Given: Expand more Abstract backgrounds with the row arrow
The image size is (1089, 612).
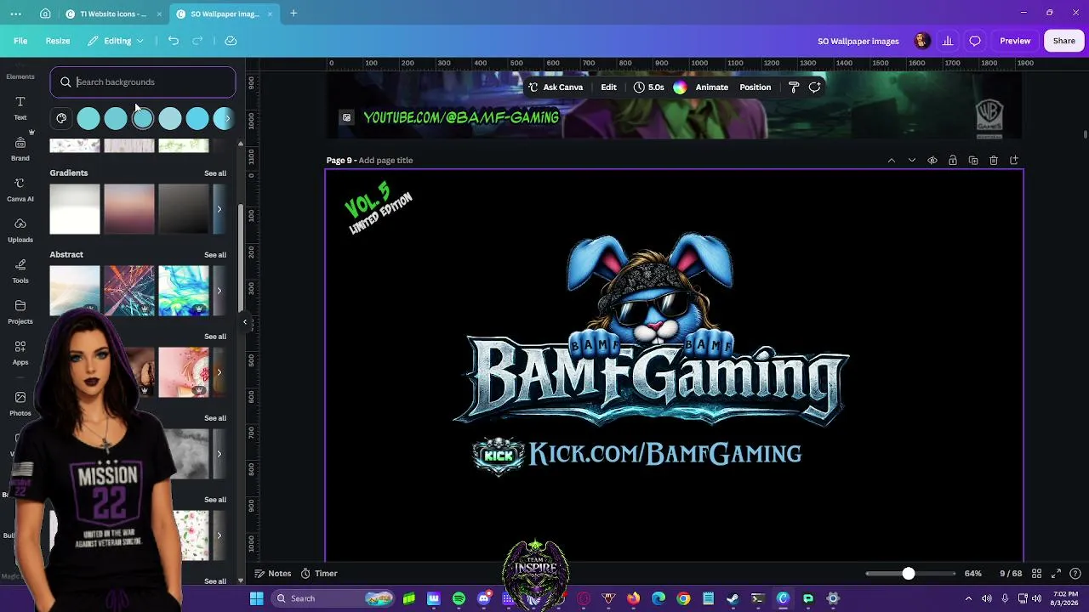Looking at the screenshot, I should pos(219,291).
